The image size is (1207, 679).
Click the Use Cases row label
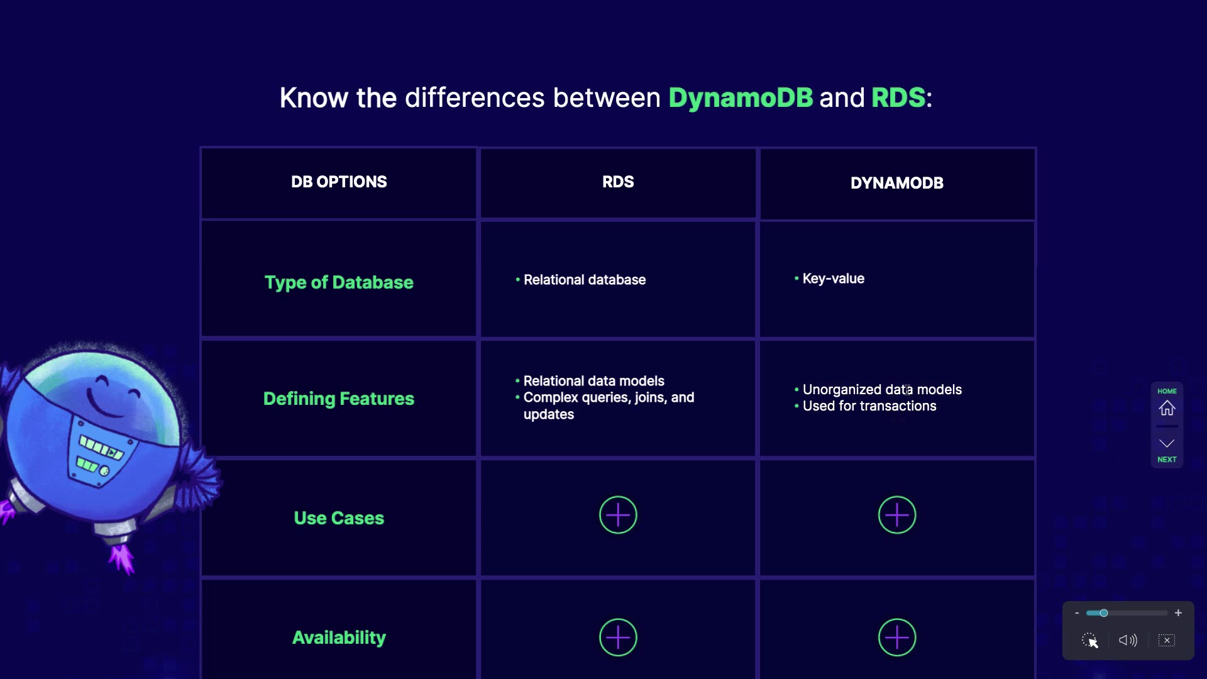[x=339, y=518]
